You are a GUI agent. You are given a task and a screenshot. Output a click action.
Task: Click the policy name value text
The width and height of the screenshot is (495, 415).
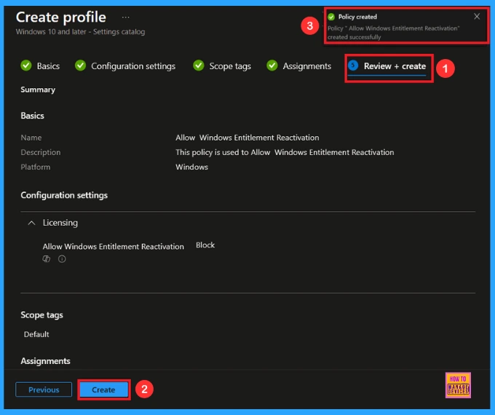[247, 138]
